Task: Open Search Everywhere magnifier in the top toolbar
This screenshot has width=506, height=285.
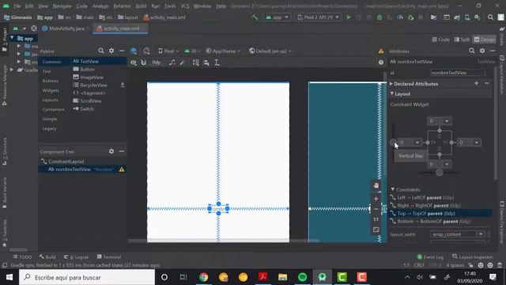Action: 490,17
